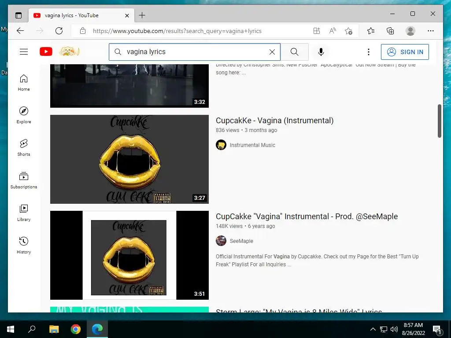Open the 8:57 AM clock and calendar

(413, 329)
